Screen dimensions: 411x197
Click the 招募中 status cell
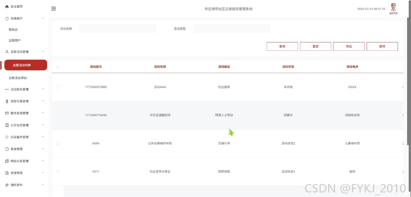point(288,115)
